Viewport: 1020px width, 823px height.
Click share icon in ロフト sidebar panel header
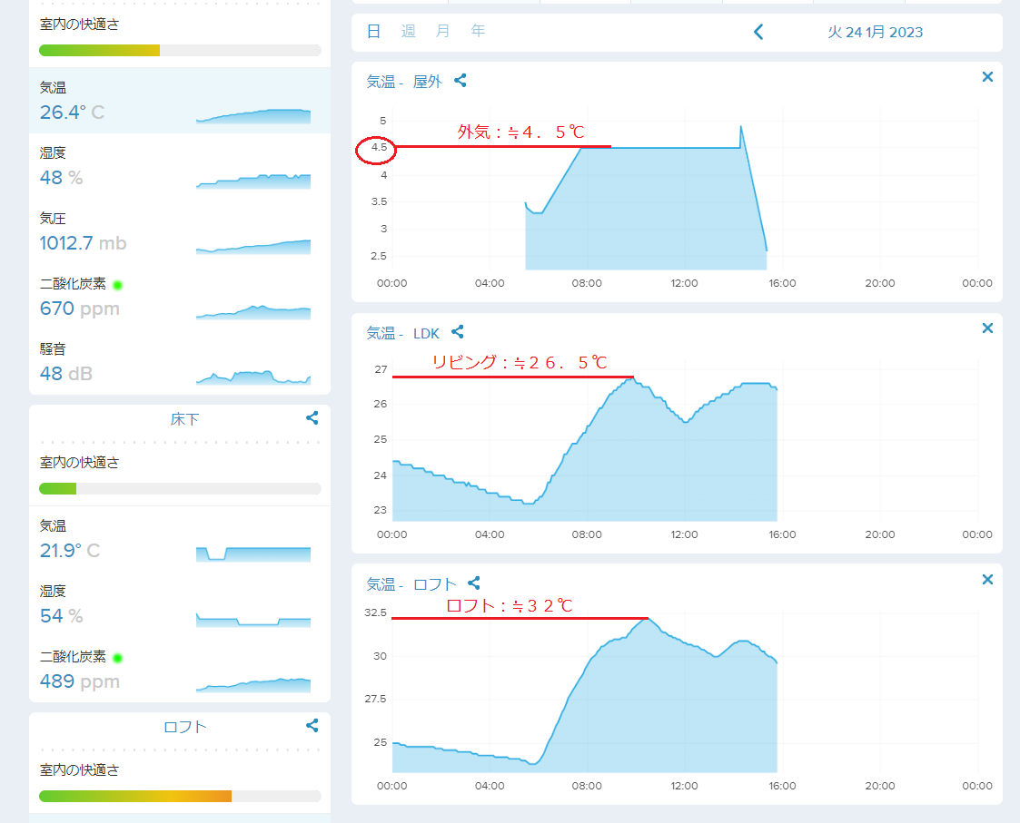312,726
